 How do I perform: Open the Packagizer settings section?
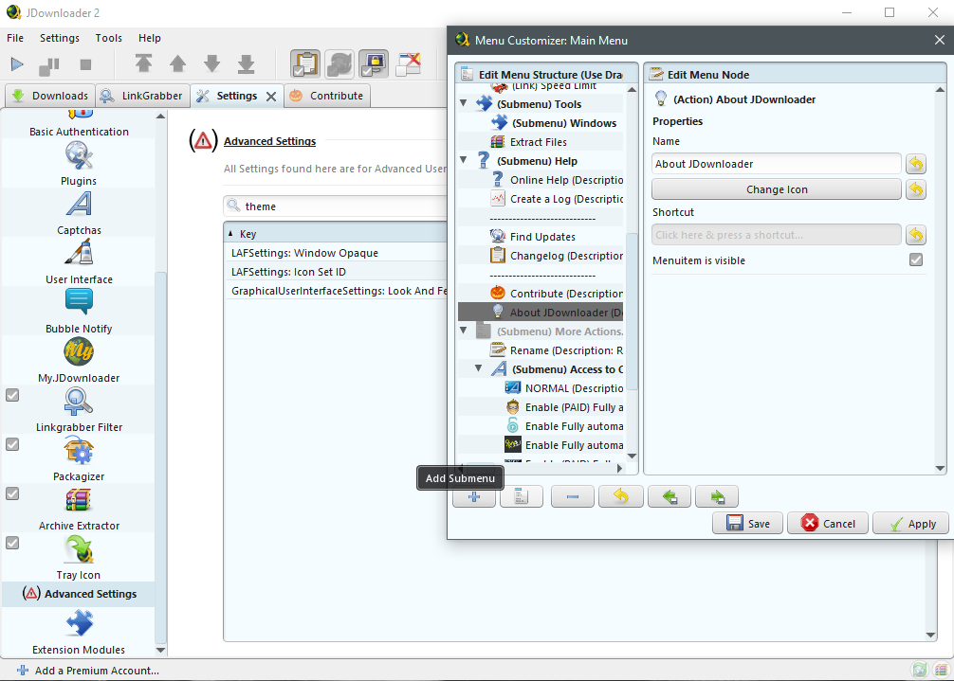79,458
